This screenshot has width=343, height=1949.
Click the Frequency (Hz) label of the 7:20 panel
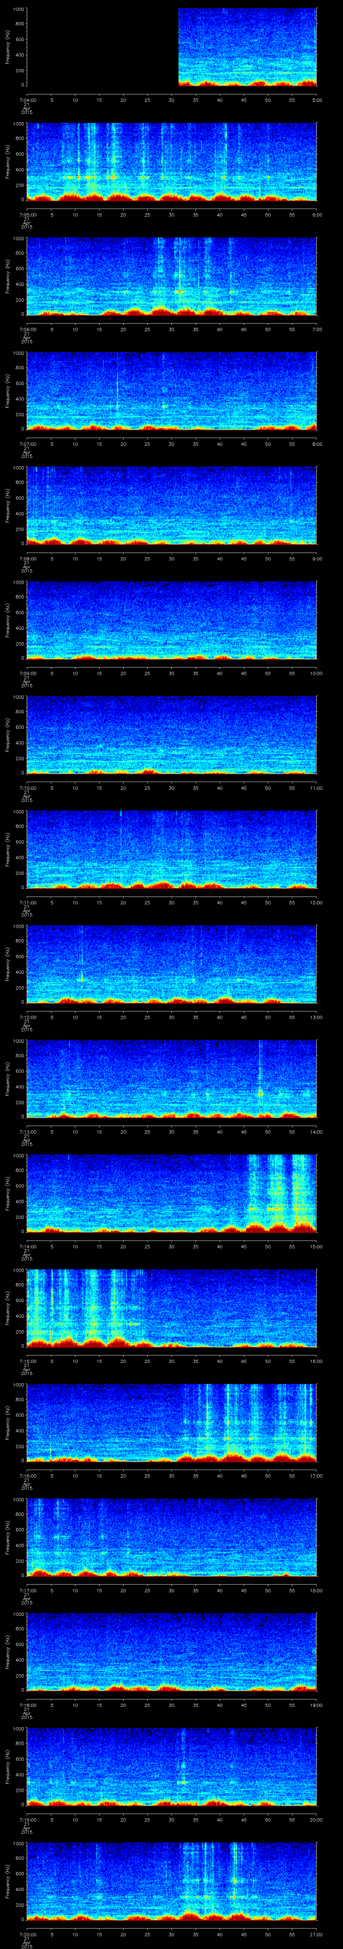[x=8, y=1880]
